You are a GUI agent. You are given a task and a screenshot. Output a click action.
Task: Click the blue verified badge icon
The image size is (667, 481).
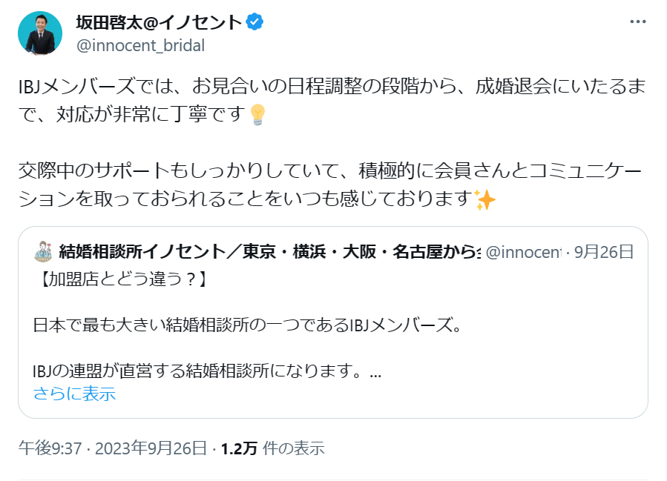tap(254, 21)
